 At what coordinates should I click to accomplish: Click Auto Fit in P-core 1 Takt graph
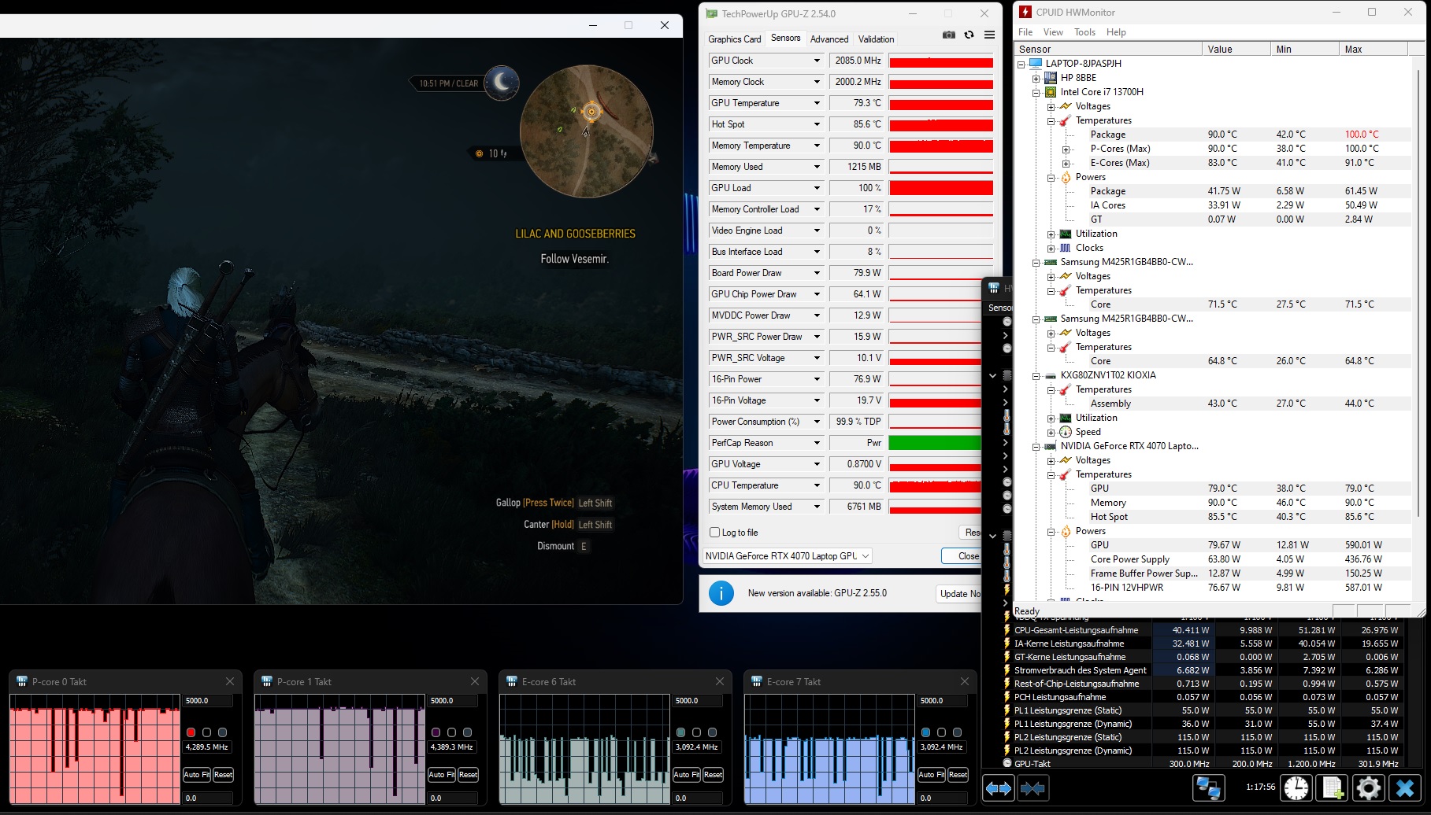(x=441, y=775)
